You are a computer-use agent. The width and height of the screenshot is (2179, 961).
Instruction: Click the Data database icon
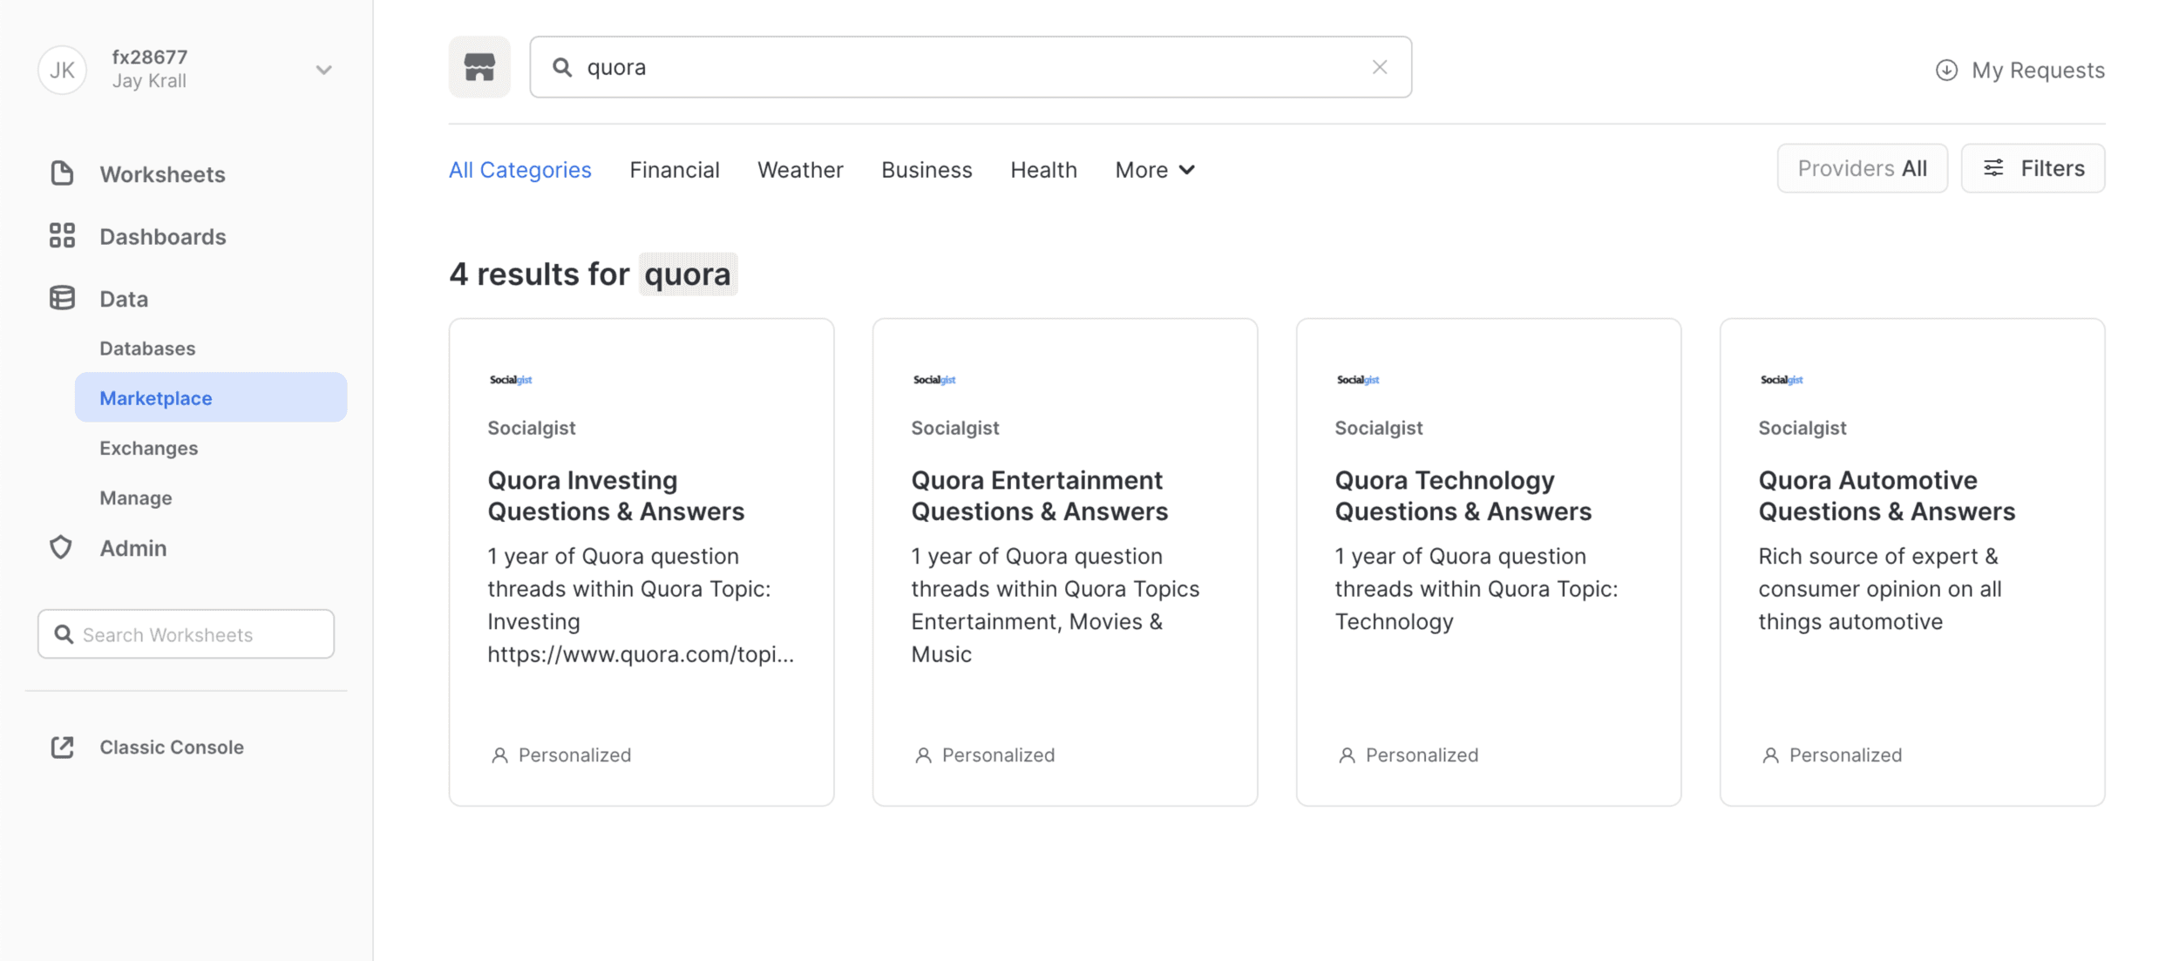[x=62, y=298]
